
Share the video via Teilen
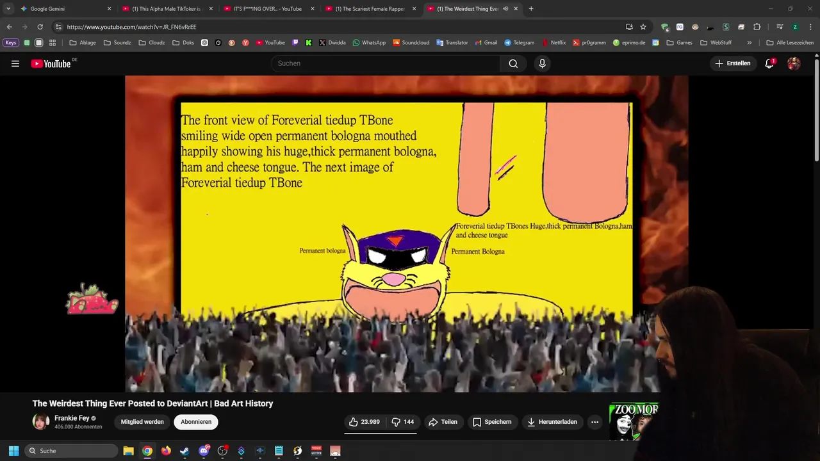click(x=443, y=422)
